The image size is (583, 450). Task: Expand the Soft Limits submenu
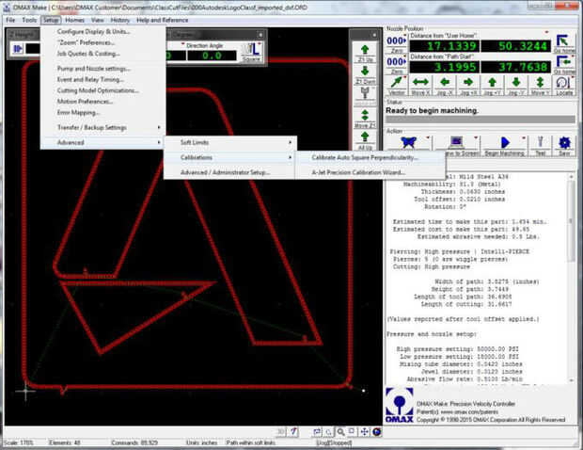229,142
